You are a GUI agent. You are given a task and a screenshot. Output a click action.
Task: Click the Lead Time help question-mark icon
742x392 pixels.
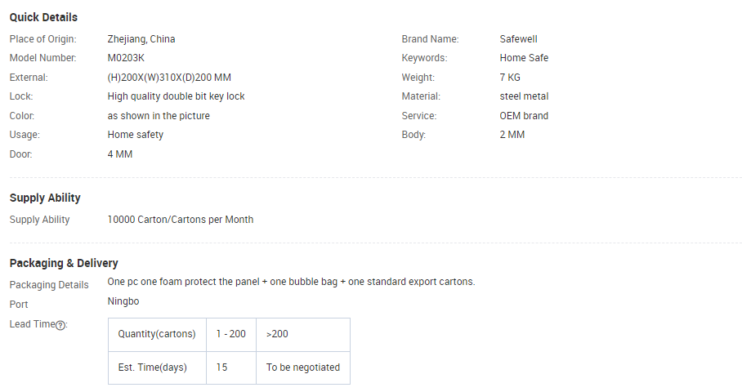point(60,325)
